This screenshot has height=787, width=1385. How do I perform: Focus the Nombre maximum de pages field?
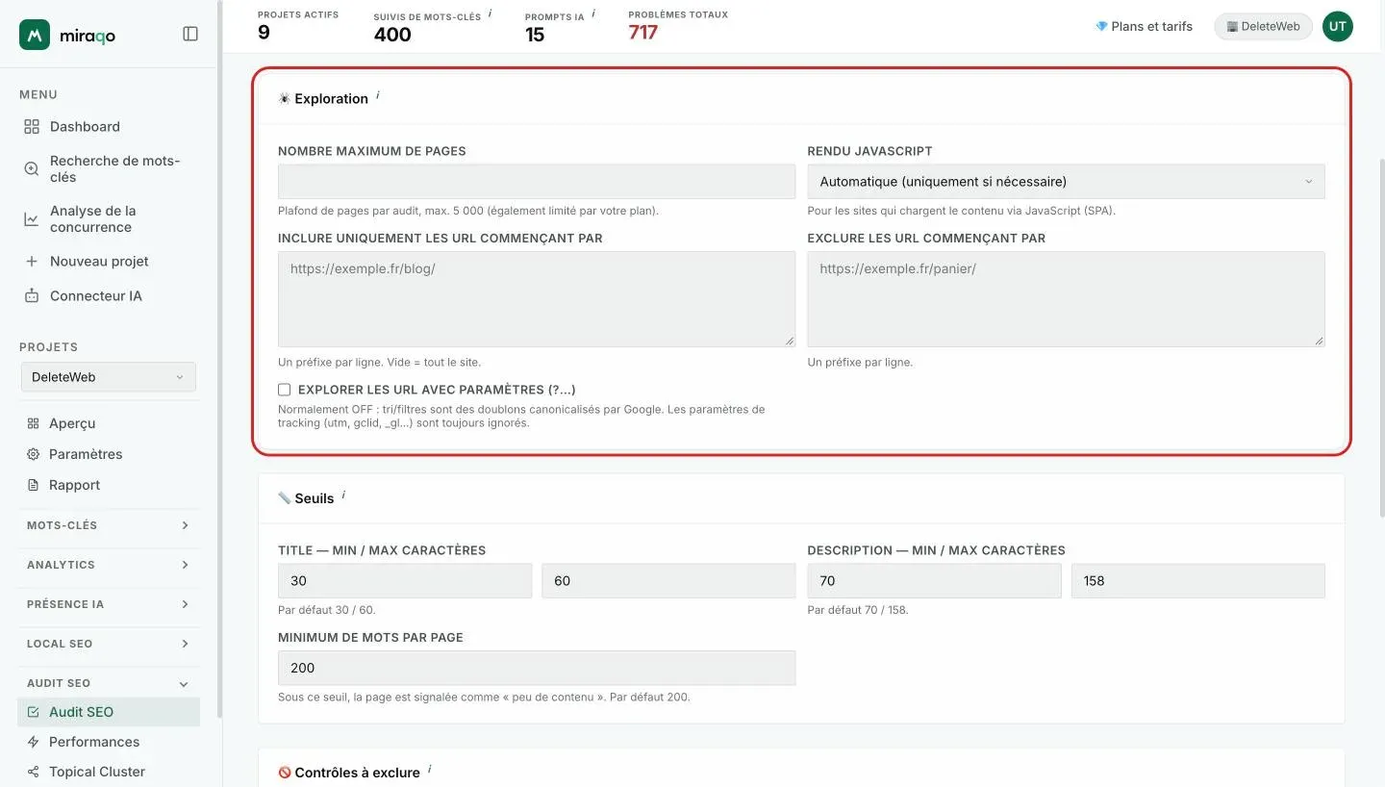click(x=537, y=181)
